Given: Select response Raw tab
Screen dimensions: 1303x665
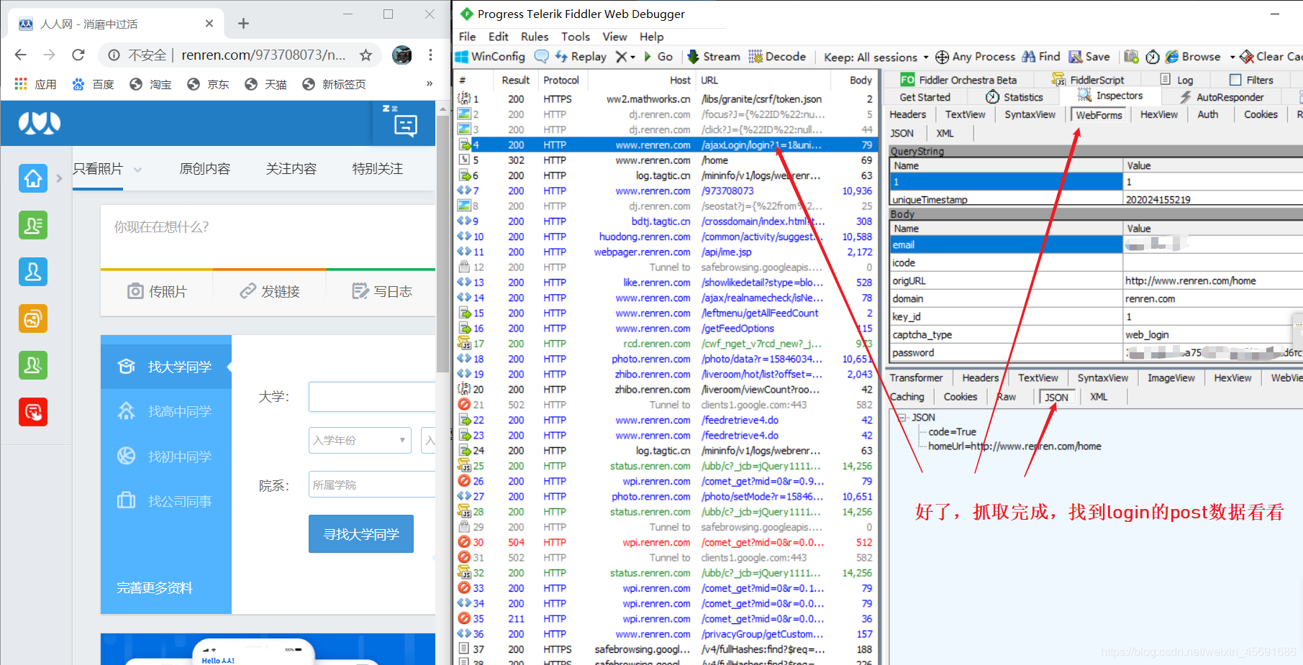Looking at the screenshot, I should click(x=1007, y=397).
